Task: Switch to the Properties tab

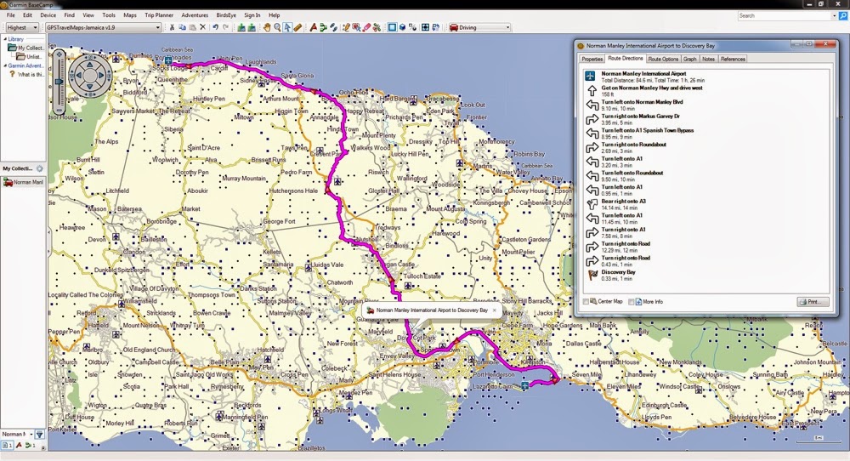Action: [592, 60]
